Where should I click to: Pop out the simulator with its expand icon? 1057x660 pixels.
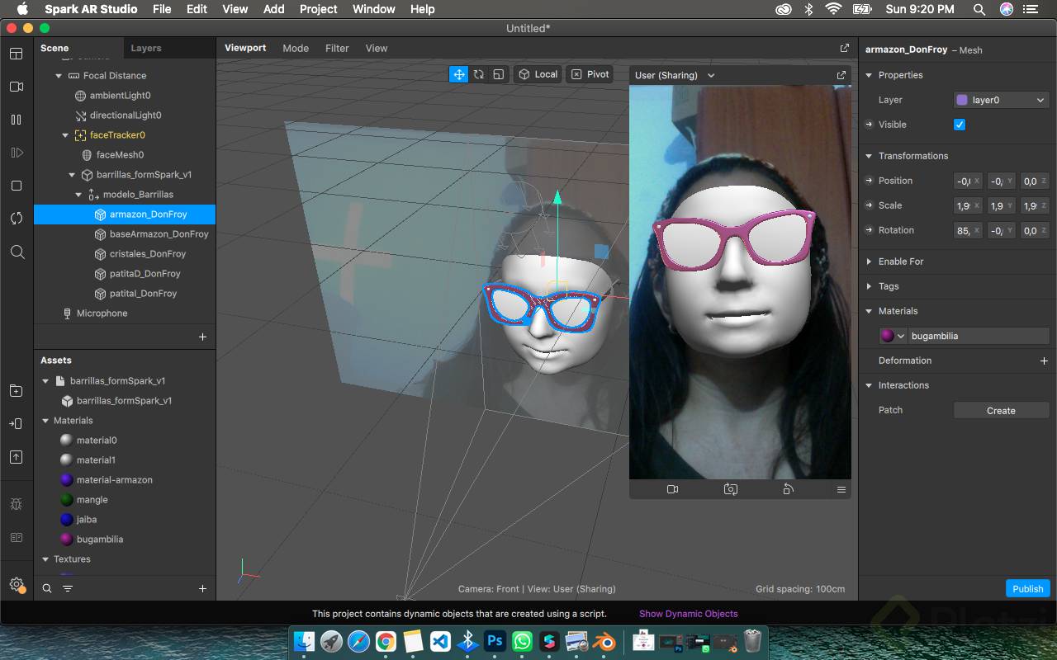(x=841, y=75)
